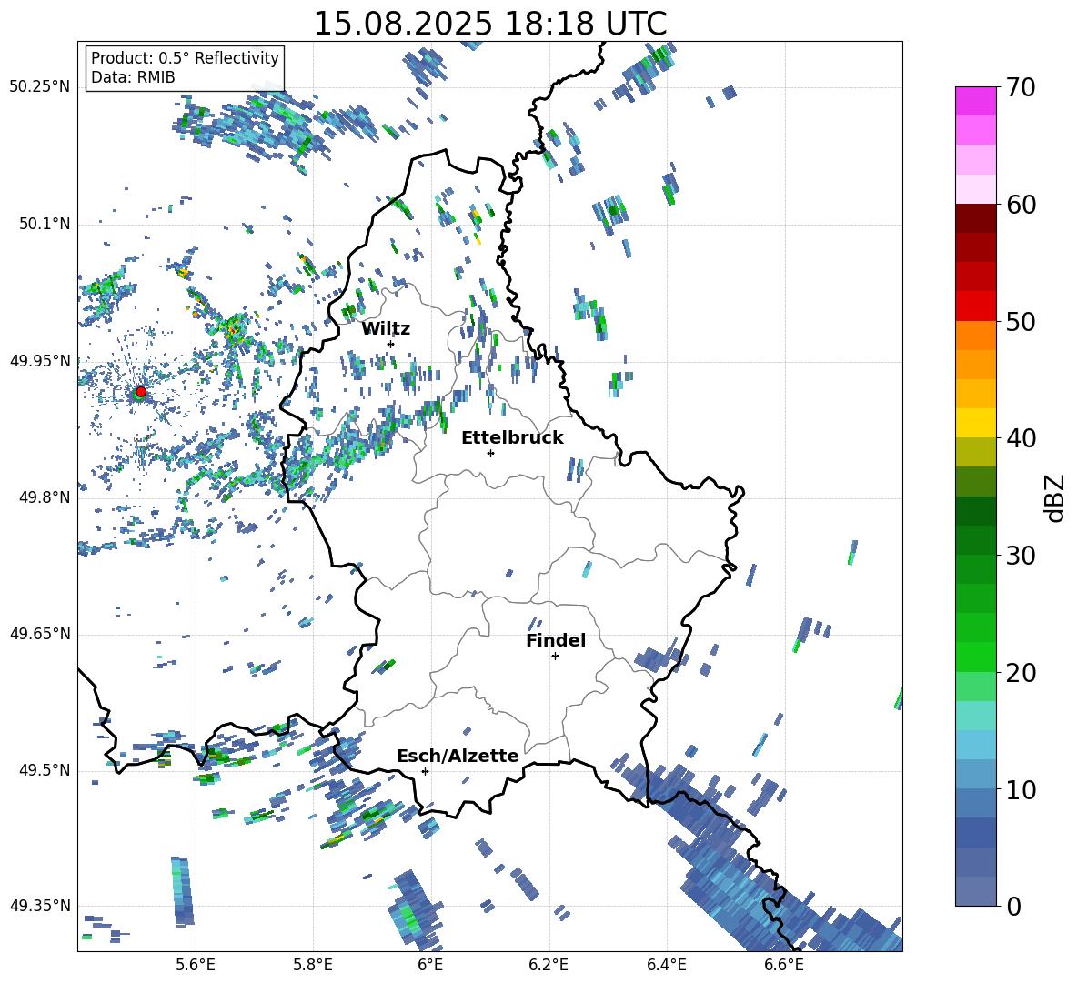Viewport: 1077px width, 983px height.
Task: Click the Ettelbruck city label
Action: [x=512, y=438]
